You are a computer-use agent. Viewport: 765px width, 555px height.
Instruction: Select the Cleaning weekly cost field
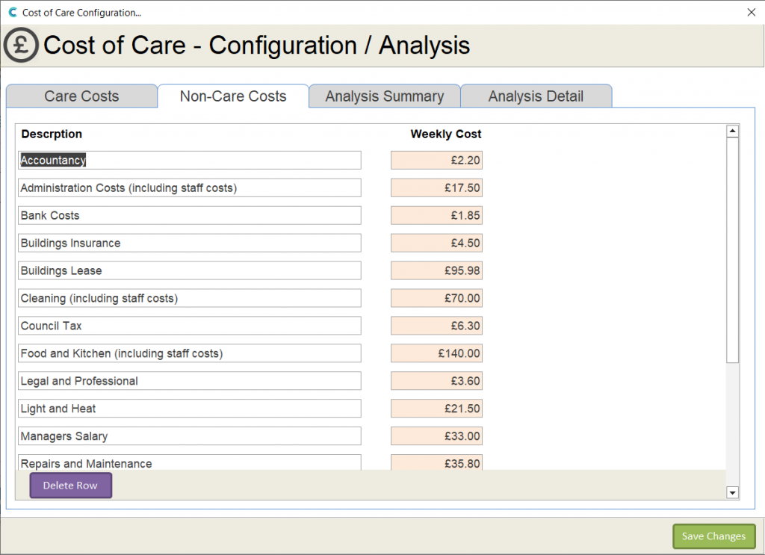436,299
